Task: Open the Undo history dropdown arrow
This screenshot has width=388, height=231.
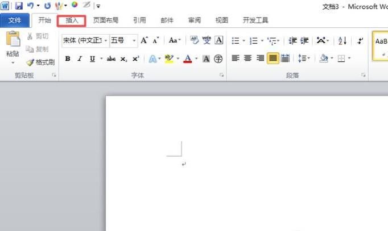Action: (38, 6)
